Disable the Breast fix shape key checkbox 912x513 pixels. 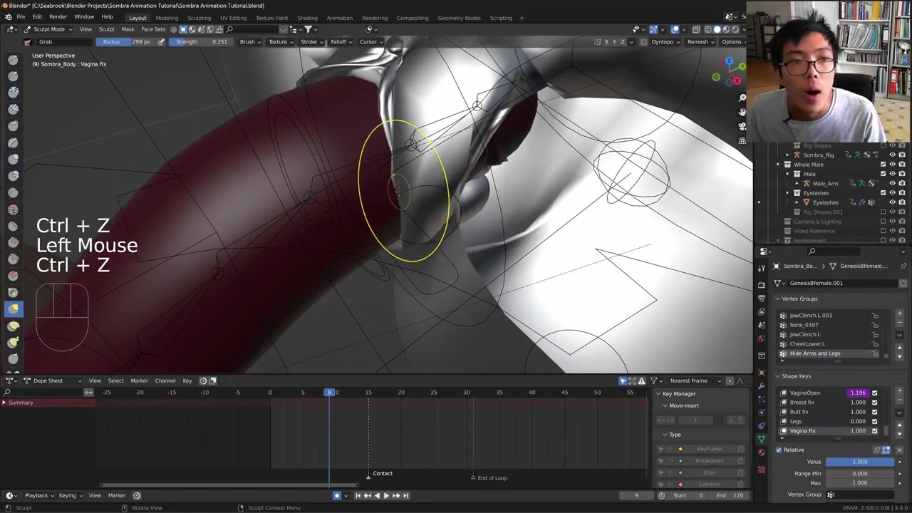click(x=875, y=403)
